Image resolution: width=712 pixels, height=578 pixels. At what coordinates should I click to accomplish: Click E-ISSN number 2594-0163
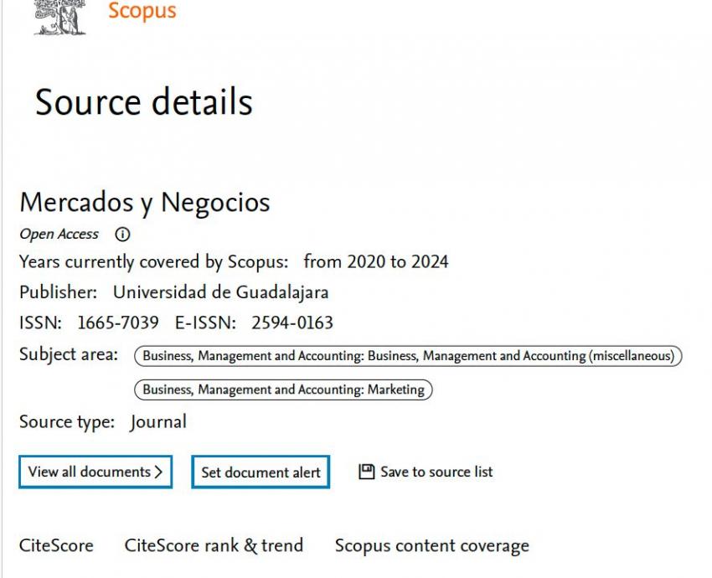(292, 323)
